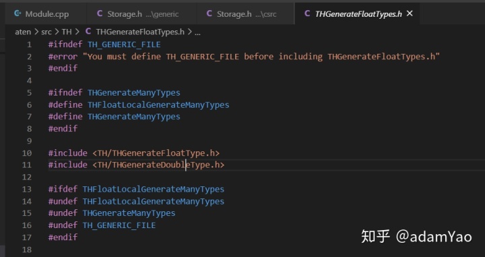Click the aten breadcrumb segment
This screenshot has height=257, width=485.
coord(23,32)
